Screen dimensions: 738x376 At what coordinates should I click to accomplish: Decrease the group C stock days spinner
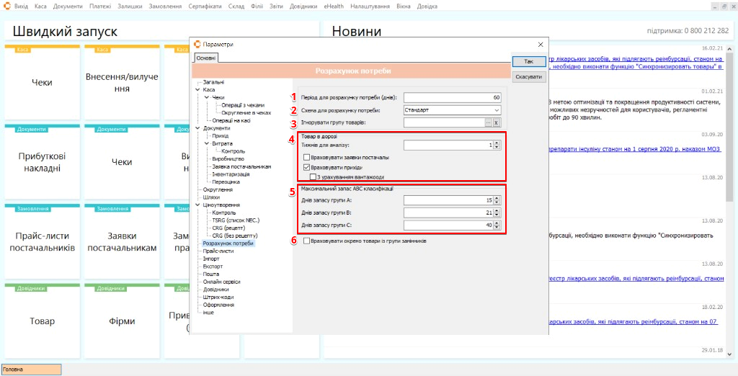[497, 228]
